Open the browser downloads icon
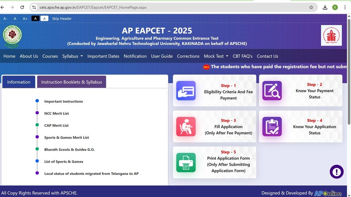The image size is (351, 197). pos(325,7)
